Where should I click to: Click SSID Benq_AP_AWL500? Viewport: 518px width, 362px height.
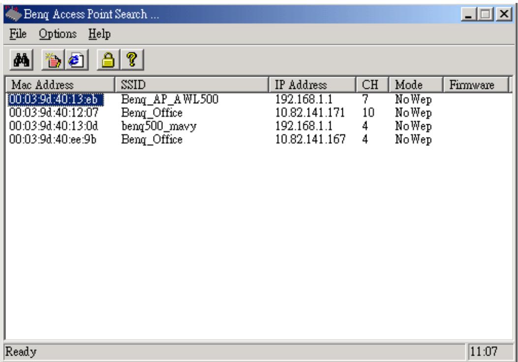(170, 99)
